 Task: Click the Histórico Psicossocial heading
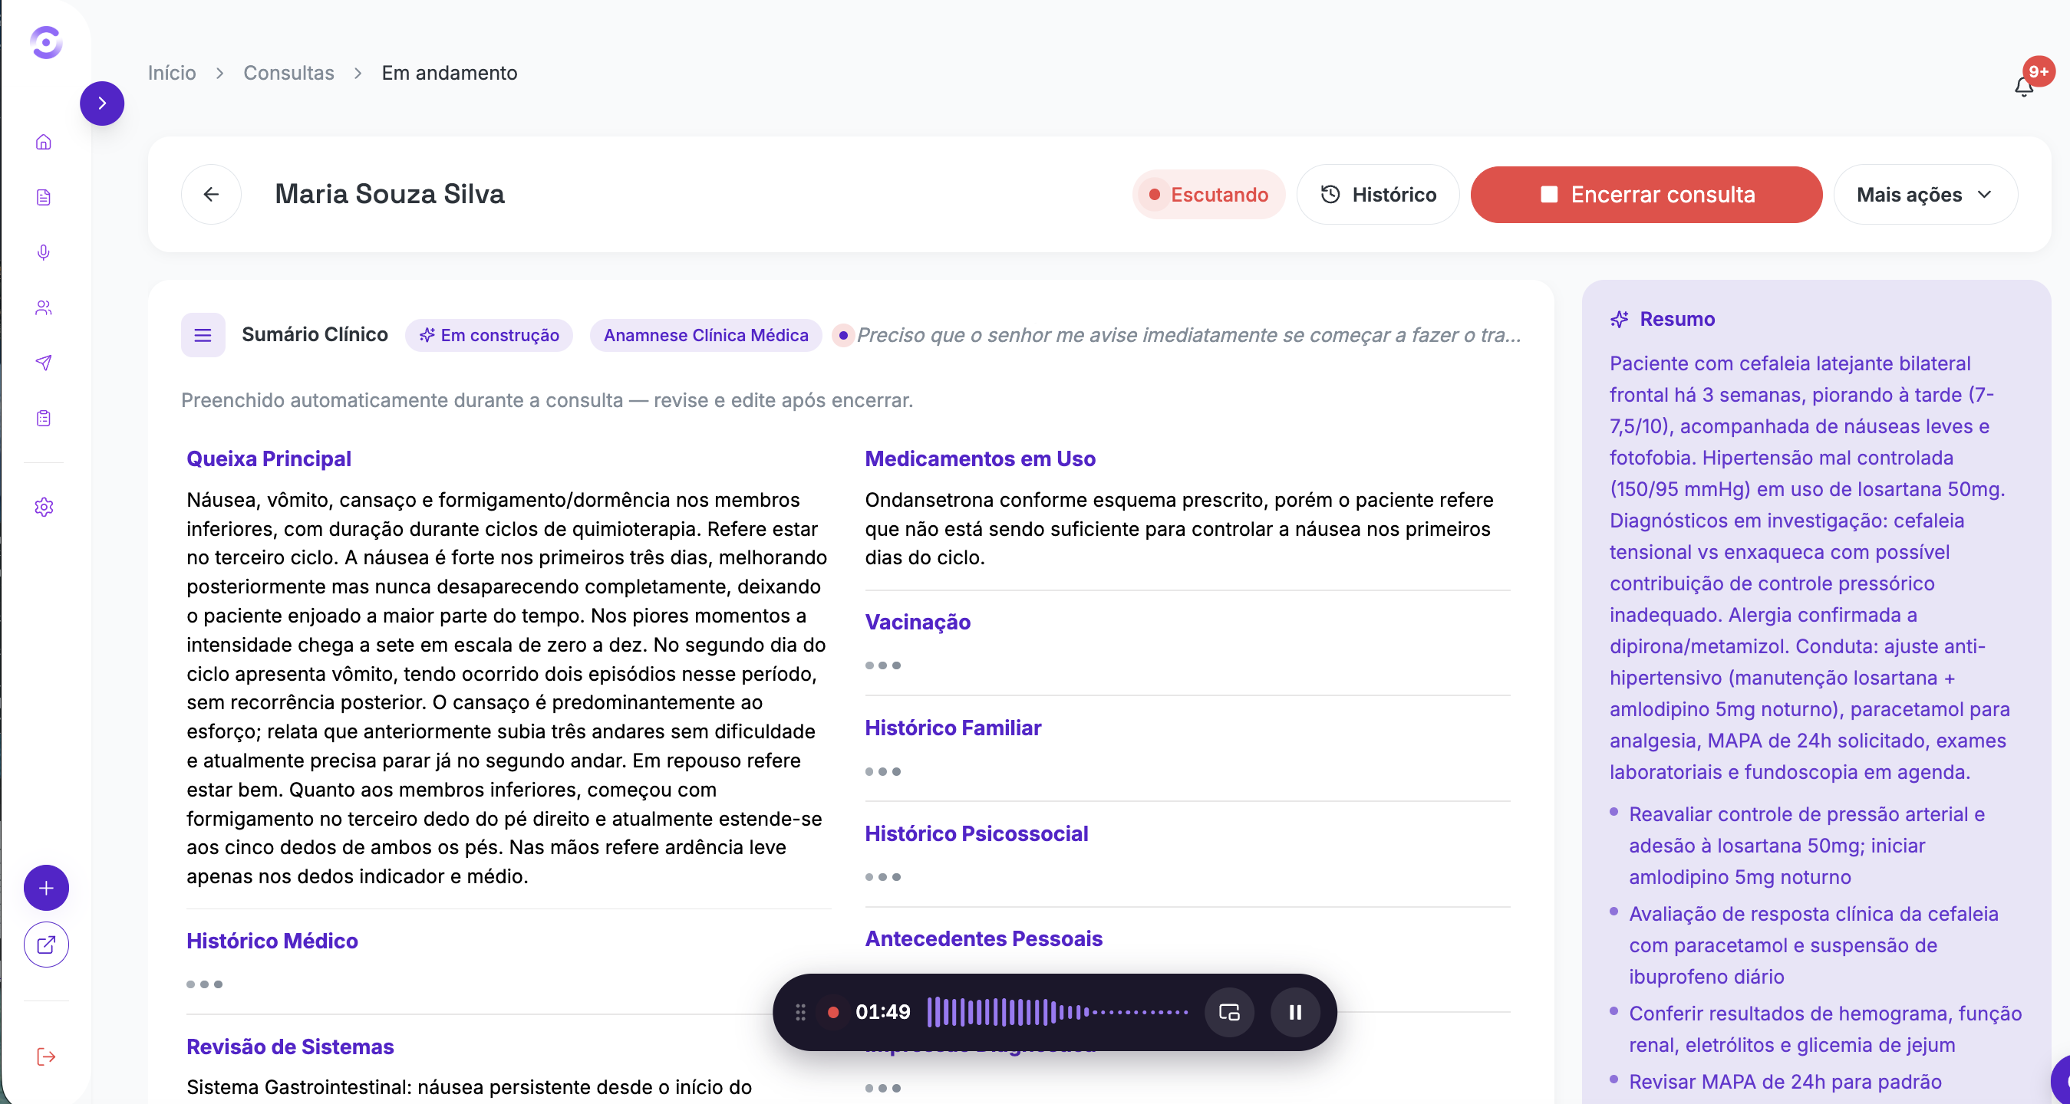tap(977, 834)
